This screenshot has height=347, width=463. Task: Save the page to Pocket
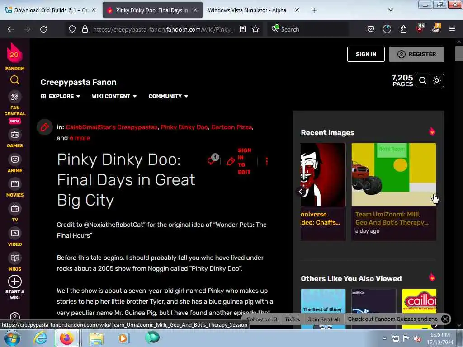click(371, 29)
